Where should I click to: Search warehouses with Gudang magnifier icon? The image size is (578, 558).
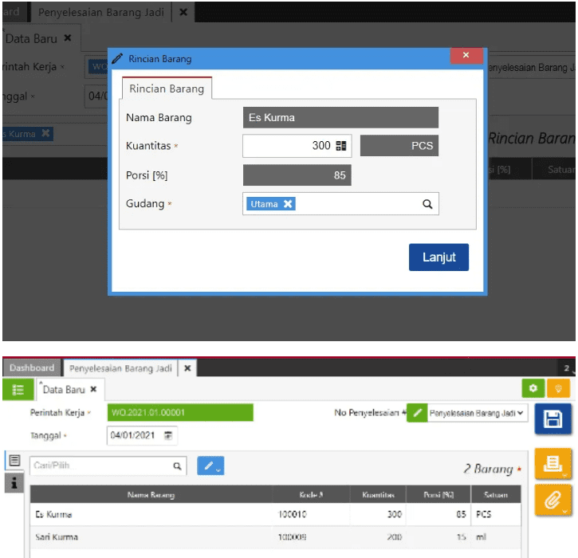[x=427, y=204]
